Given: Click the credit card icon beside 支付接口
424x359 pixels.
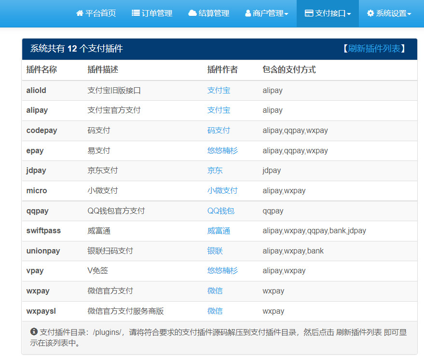Looking at the screenshot, I should 309,13.
